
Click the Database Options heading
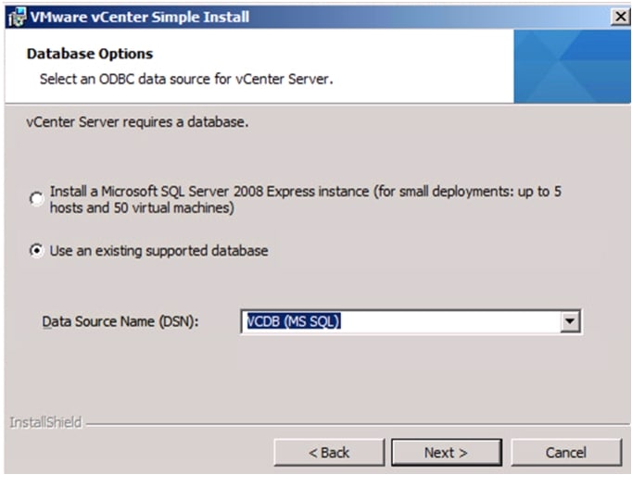pos(90,54)
